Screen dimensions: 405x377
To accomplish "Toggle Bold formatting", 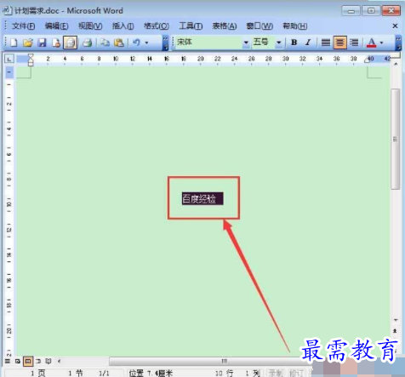I will [294, 43].
